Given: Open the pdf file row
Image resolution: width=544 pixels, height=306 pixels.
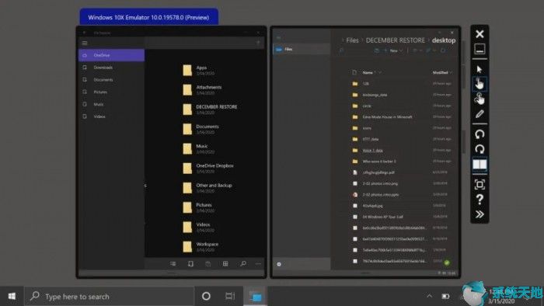Looking at the screenshot, I should coord(402,172).
